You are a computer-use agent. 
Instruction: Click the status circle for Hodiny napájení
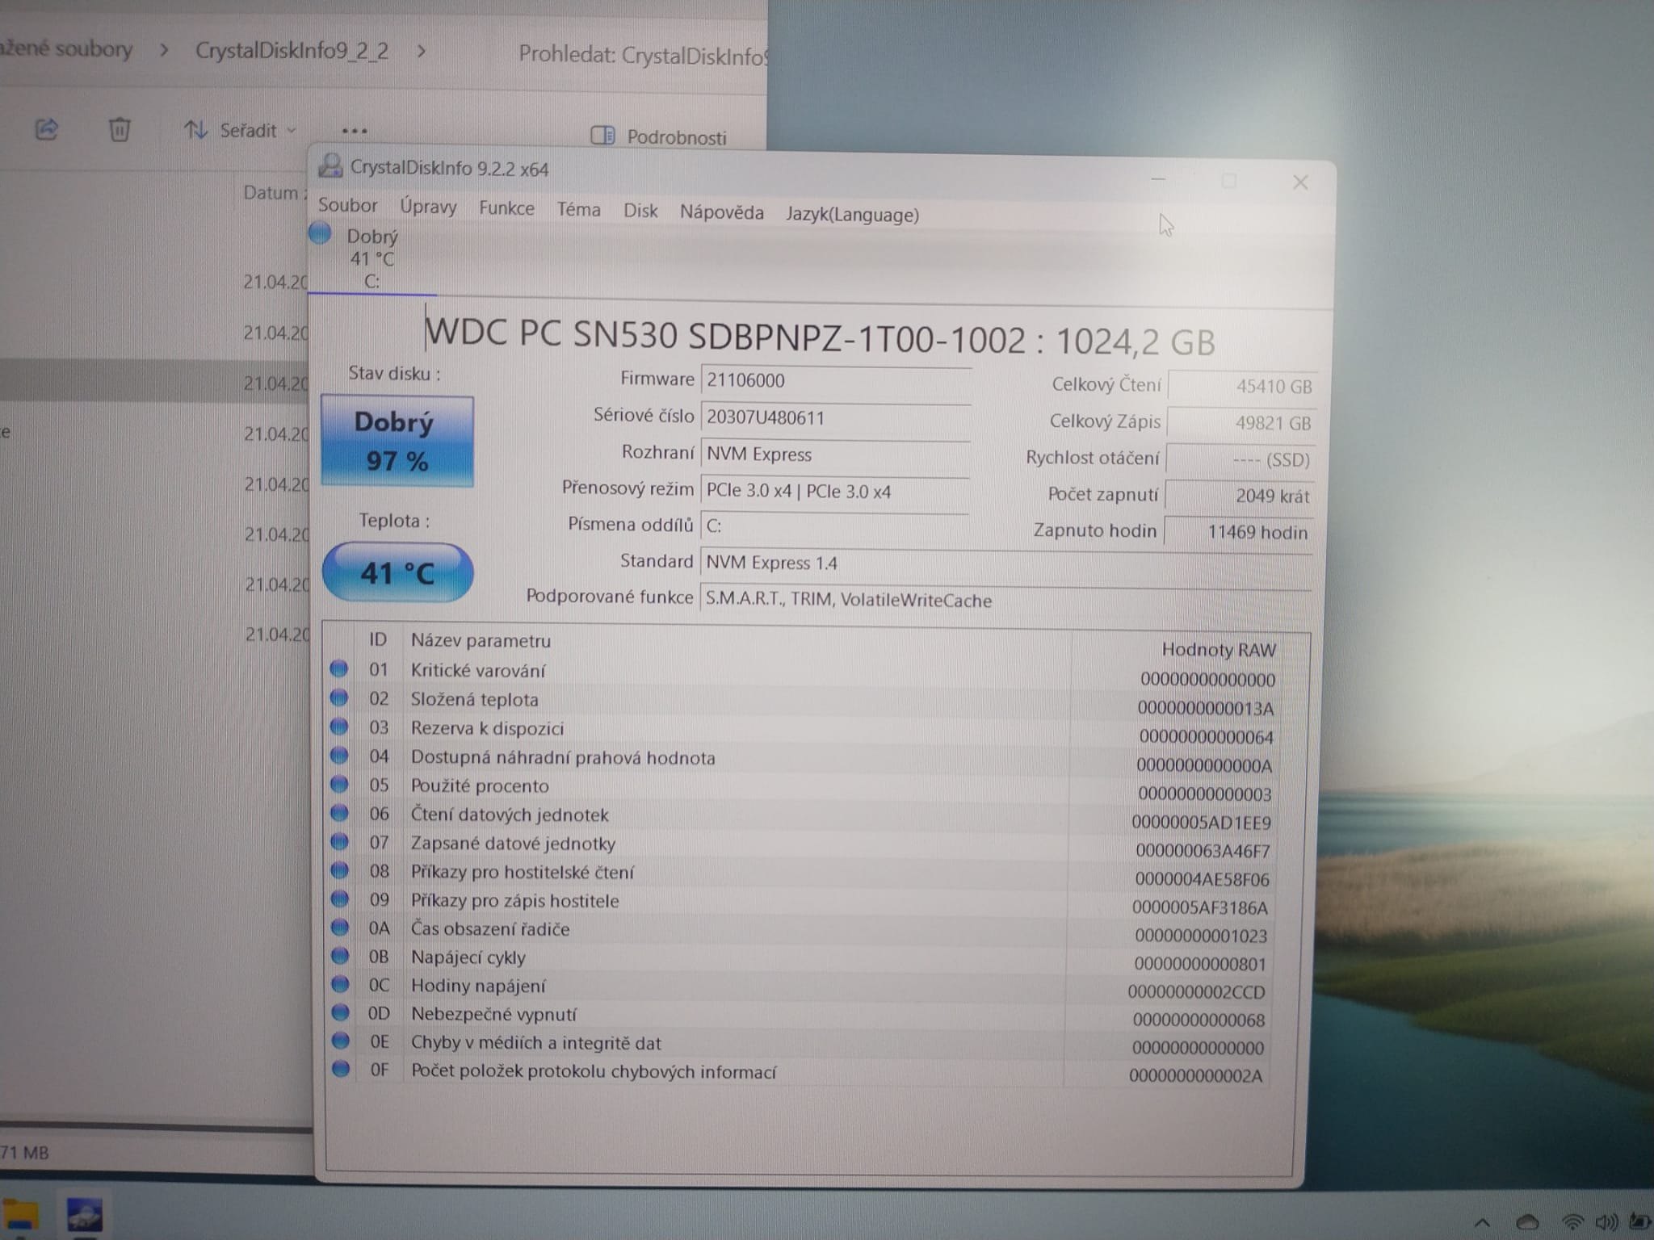[340, 985]
